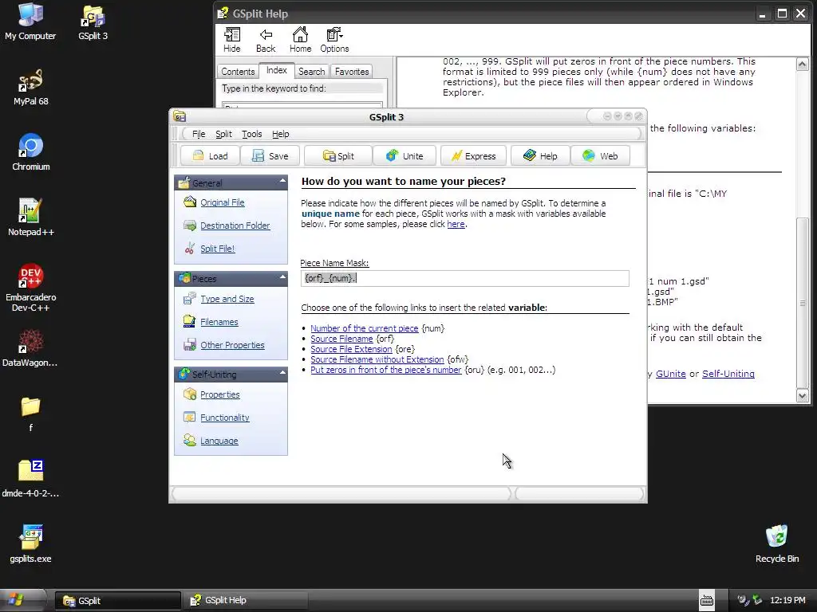This screenshot has height=612, width=817.
Task: Select the My Computer desktop icon
Action: click(30, 22)
